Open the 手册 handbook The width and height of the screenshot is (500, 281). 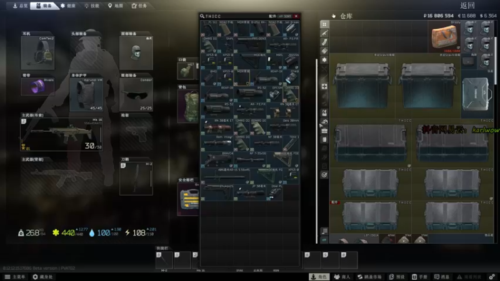coord(420,277)
